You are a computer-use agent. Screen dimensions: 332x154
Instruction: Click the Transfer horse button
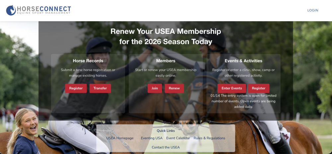[100, 88]
